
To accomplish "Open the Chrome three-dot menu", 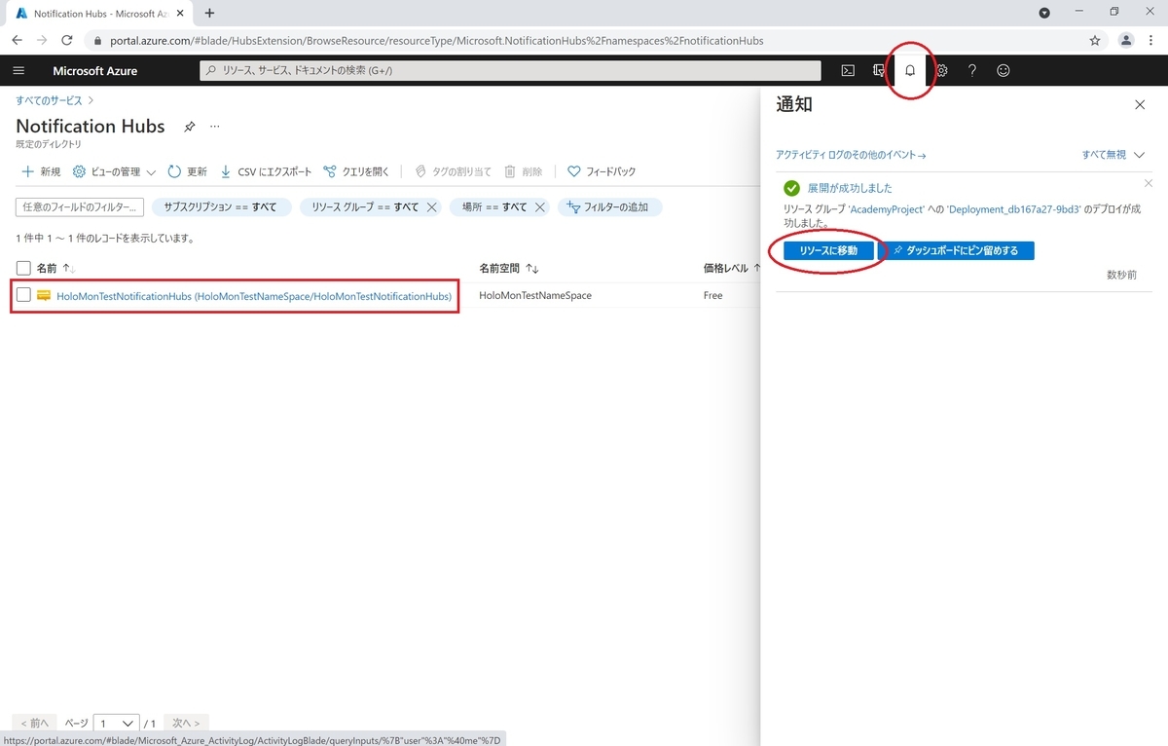I will click(1152, 41).
